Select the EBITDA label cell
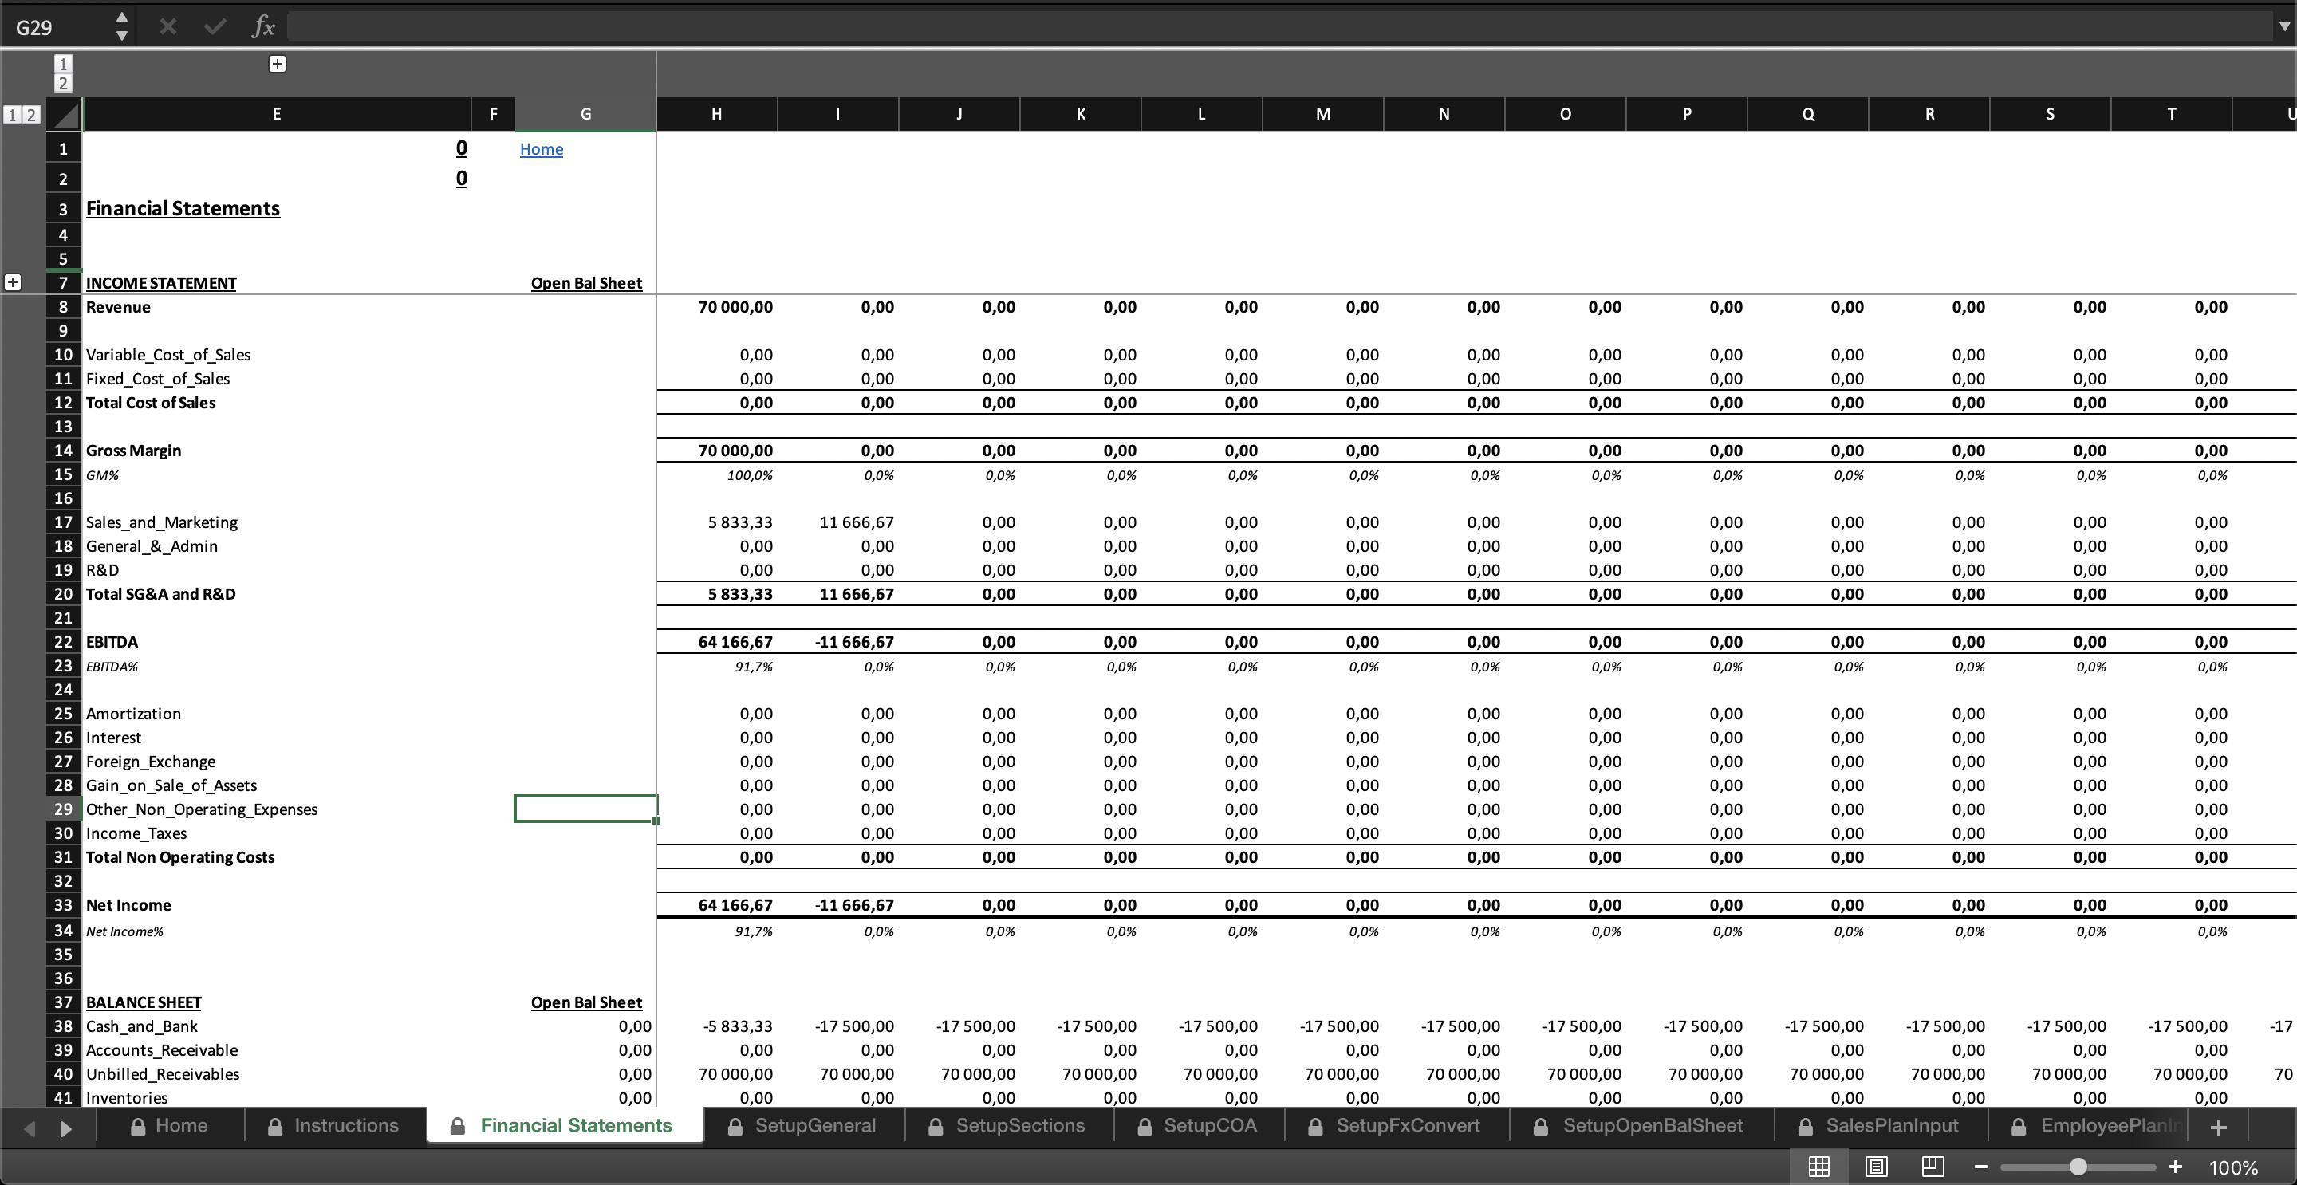 point(112,641)
